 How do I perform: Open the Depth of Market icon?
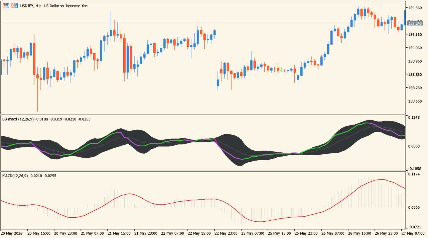tap(6, 6)
